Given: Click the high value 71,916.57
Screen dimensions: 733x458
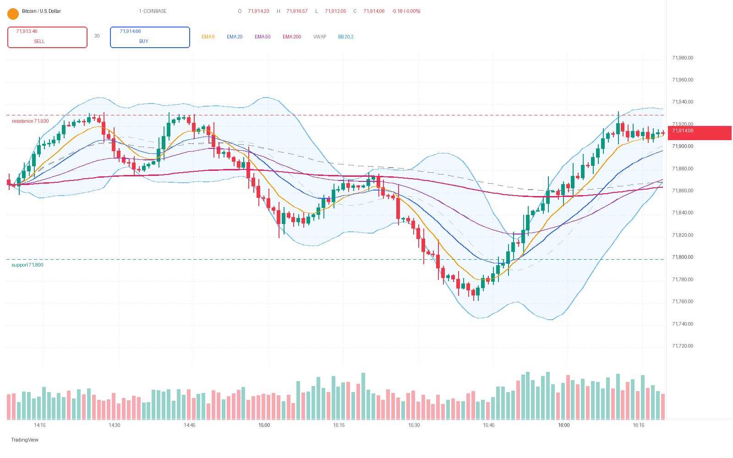Looking at the screenshot, I should (297, 11).
